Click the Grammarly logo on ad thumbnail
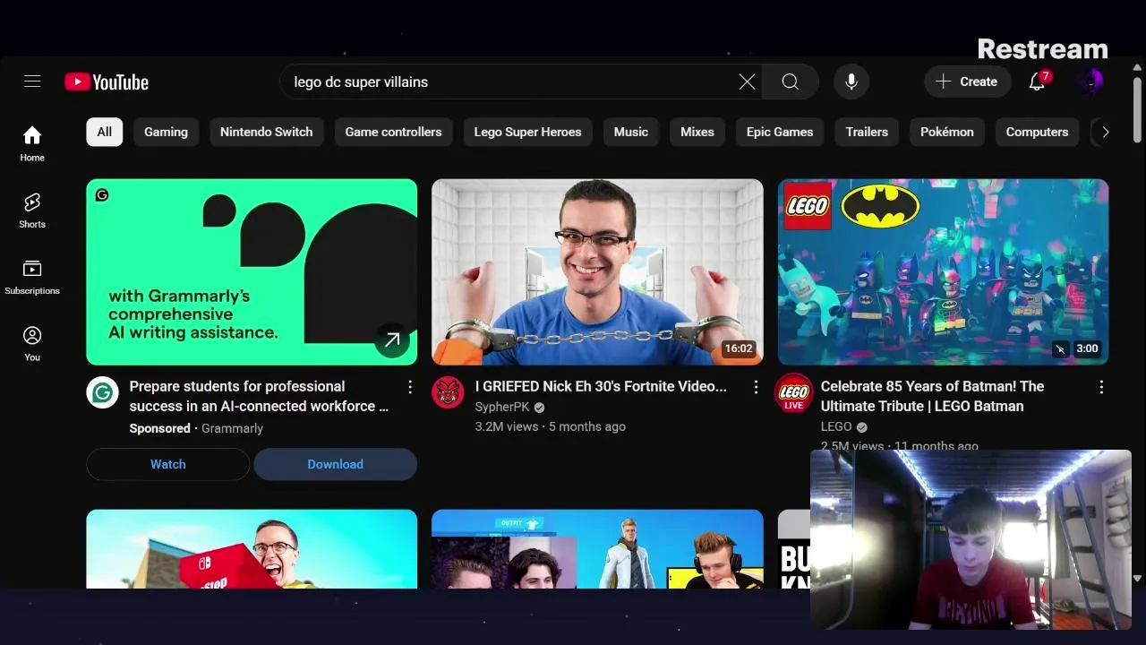 click(x=102, y=194)
